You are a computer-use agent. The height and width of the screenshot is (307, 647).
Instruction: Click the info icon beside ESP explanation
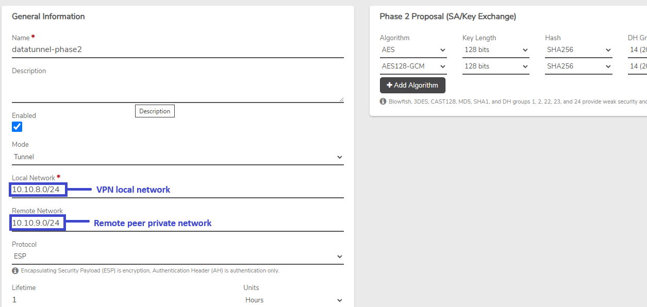click(15, 270)
